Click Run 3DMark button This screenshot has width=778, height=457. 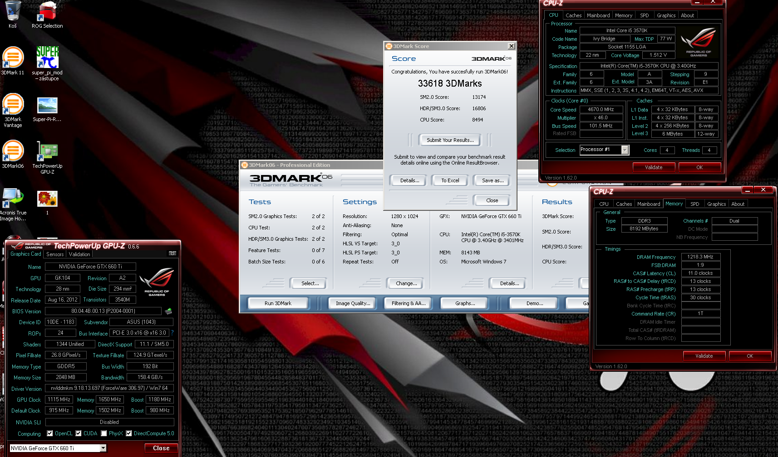pos(278,303)
